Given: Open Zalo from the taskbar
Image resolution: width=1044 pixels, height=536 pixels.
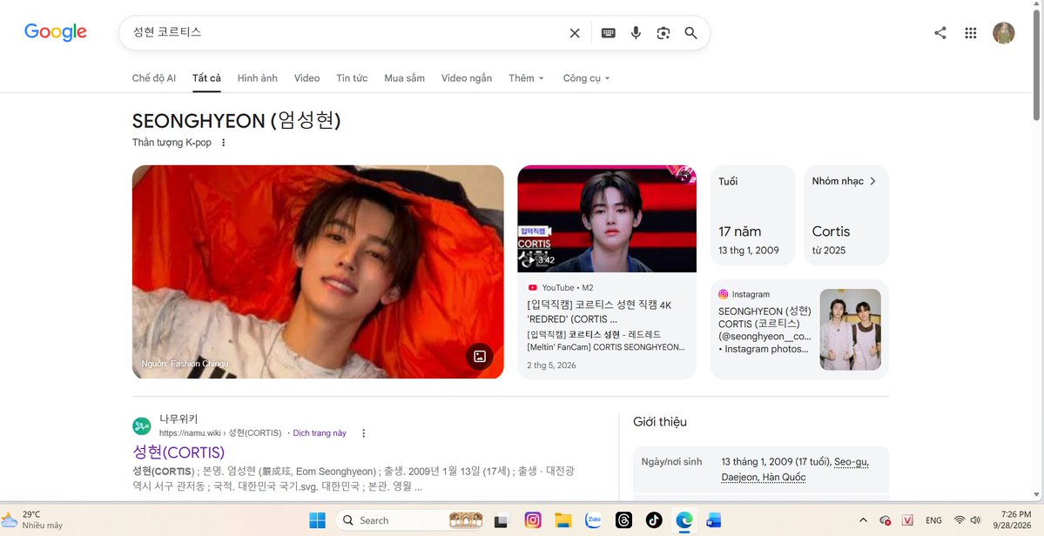Looking at the screenshot, I should pos(593,520).
